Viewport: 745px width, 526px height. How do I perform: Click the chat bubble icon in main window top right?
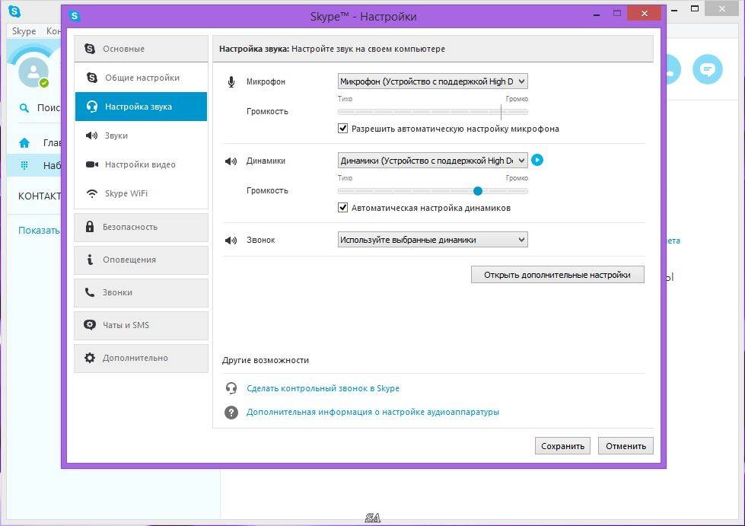tap(708, 69)
